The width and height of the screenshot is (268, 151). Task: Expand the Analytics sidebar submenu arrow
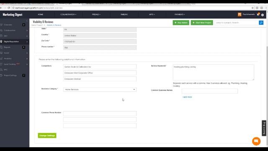(27, 59)
